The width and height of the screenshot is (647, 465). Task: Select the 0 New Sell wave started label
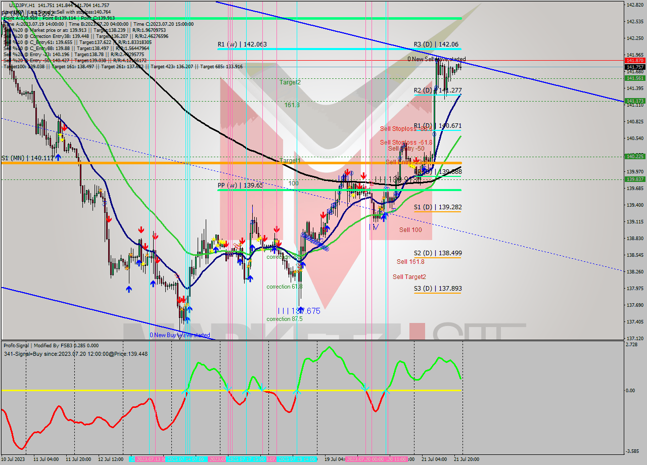438,59
